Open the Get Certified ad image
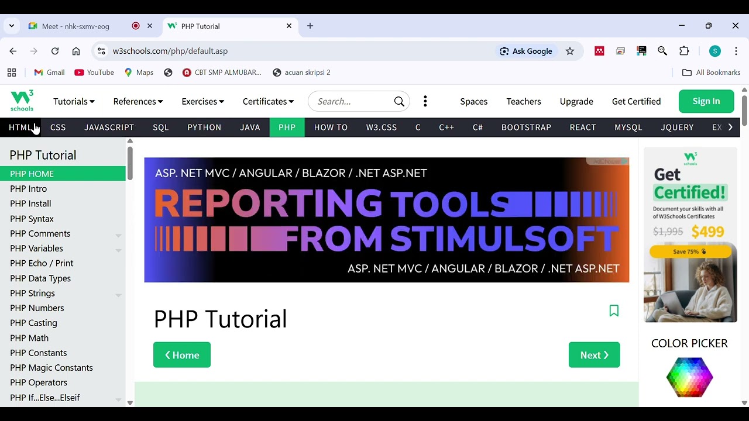The image size is (749, 421). tap(690, 234)
